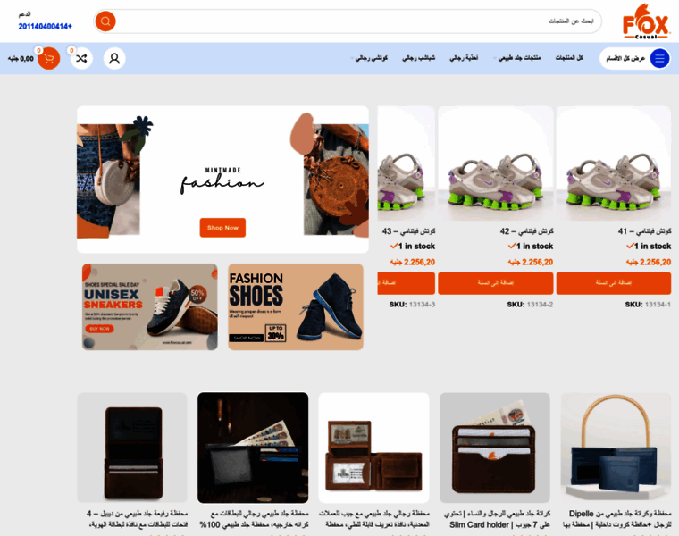Click the Fox Casual logo
679x536 pixels.
coord(646,21)
